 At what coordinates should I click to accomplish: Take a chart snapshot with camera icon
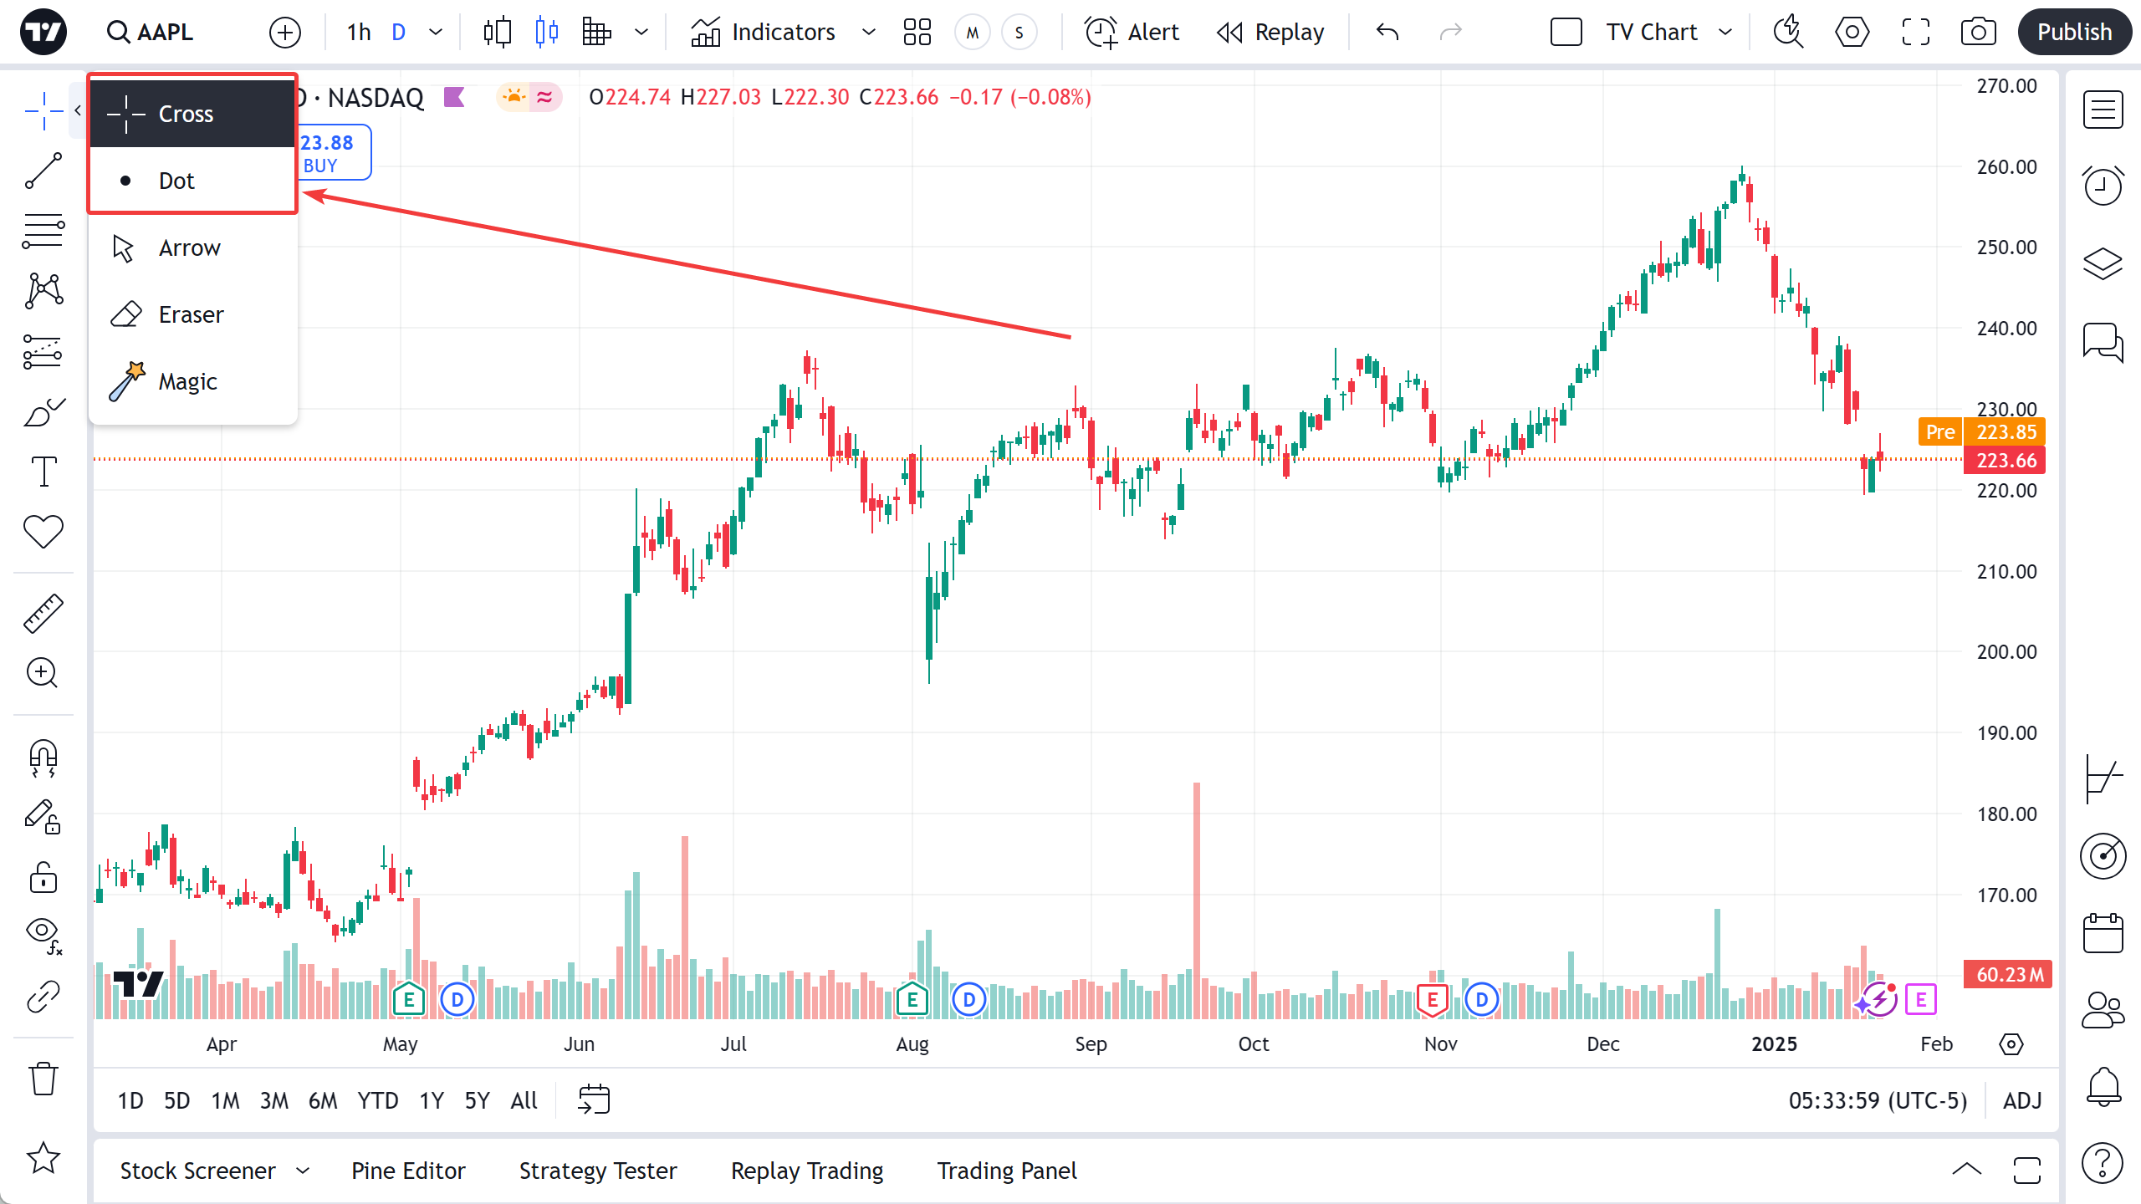point(1978,32)
